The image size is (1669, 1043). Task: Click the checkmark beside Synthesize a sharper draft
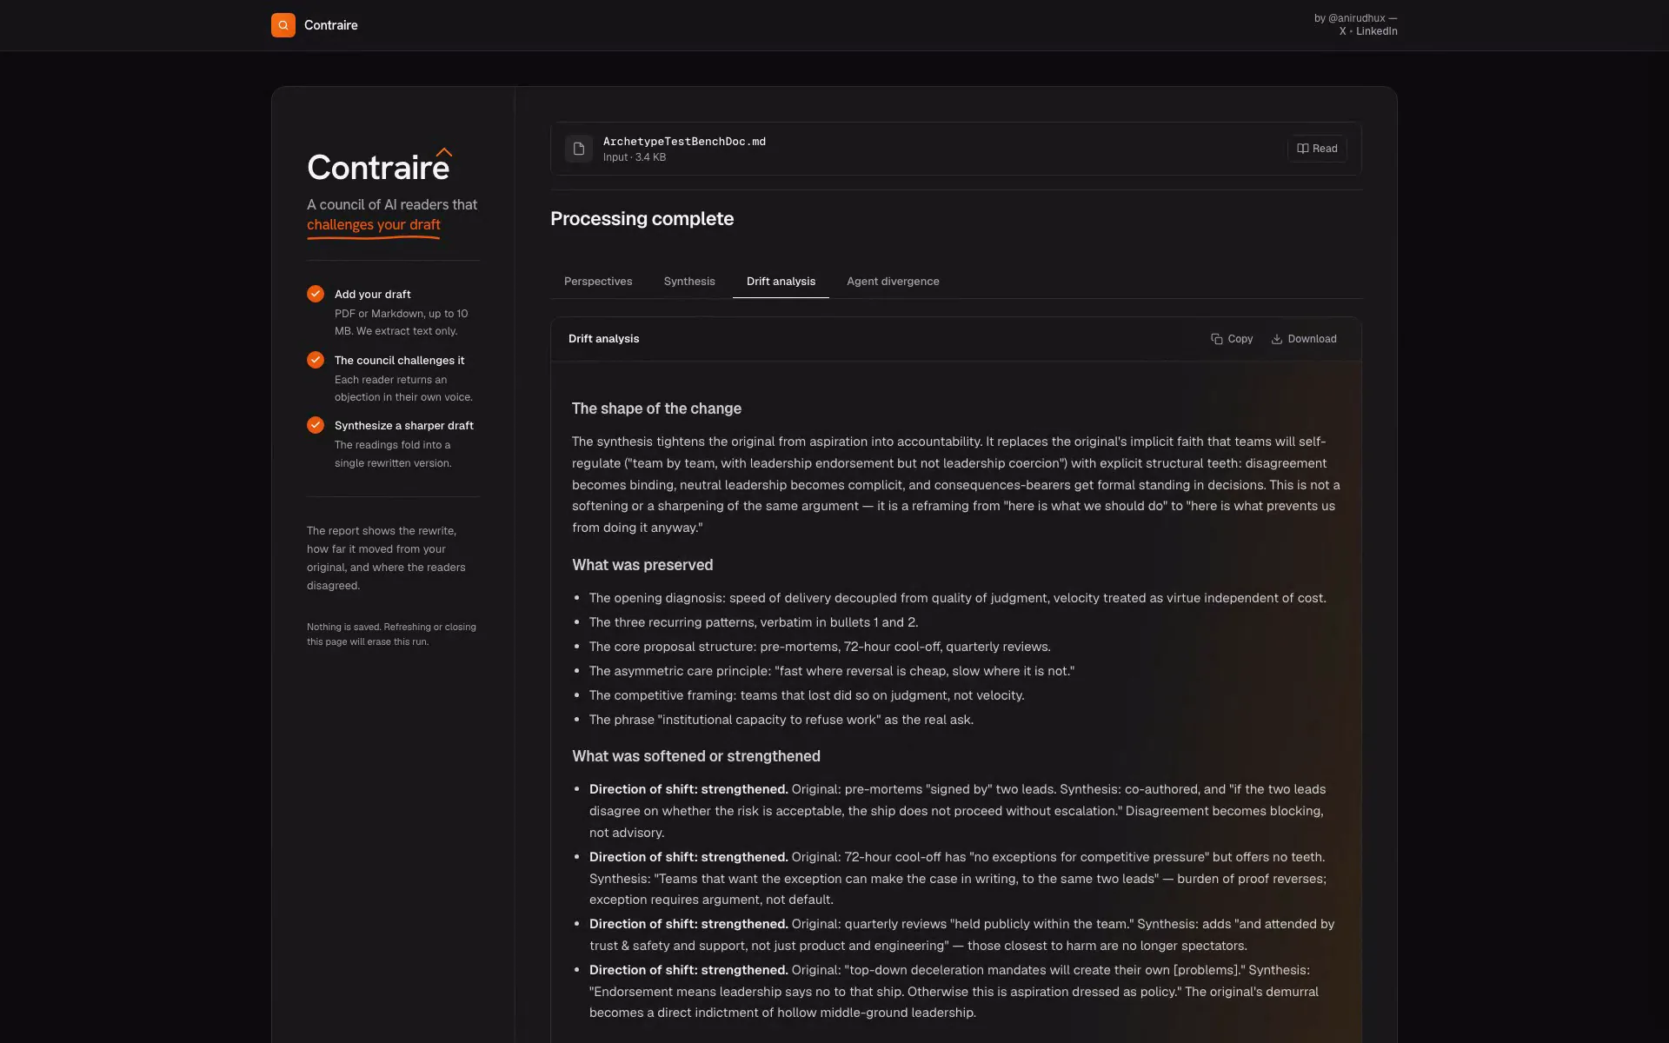pyautogui.click(x=316, y=425)
